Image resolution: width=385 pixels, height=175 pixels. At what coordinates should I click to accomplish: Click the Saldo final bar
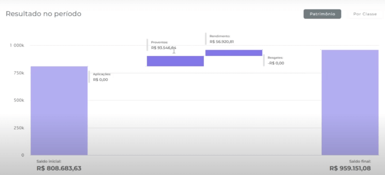pos(350,102)
